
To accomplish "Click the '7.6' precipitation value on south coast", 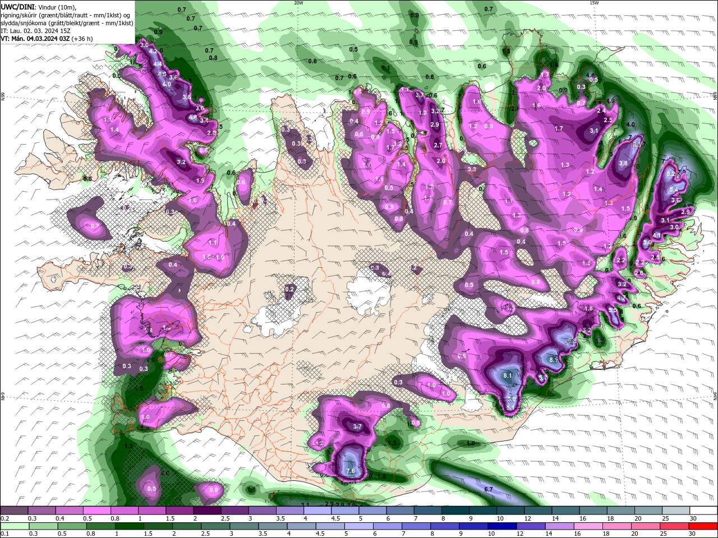I will tap(351, 471).
